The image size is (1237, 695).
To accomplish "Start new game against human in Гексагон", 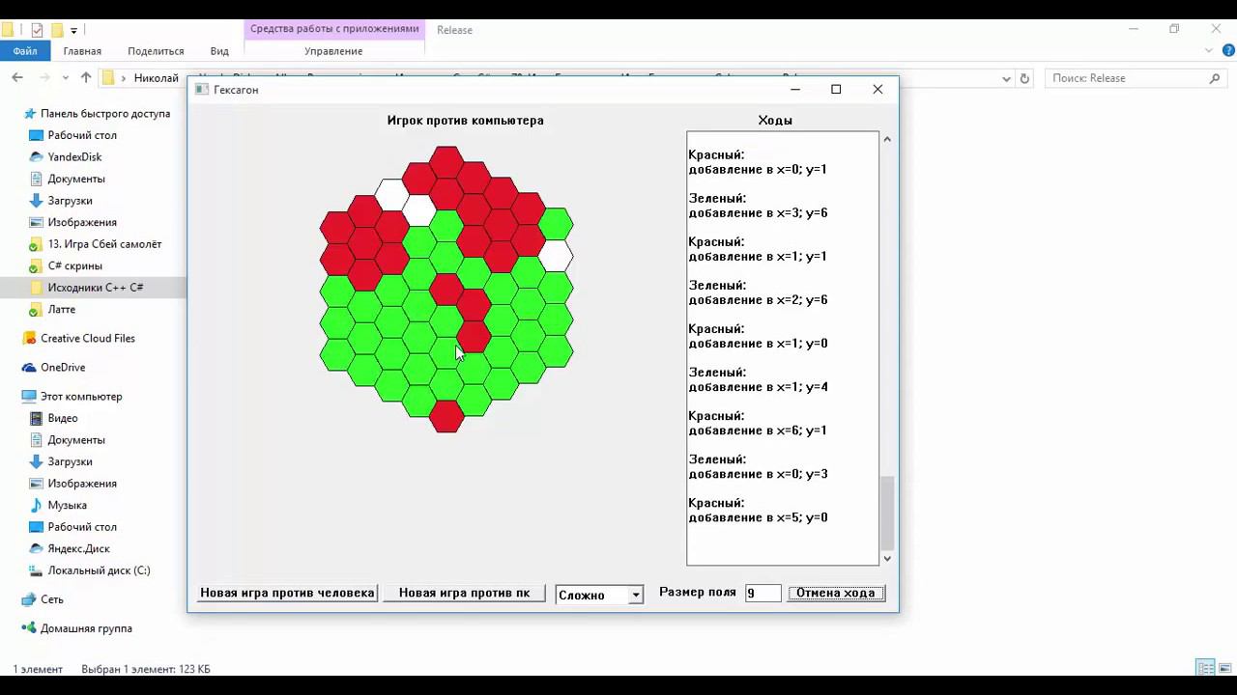I will pyautogui.click(x=287, y=593).
